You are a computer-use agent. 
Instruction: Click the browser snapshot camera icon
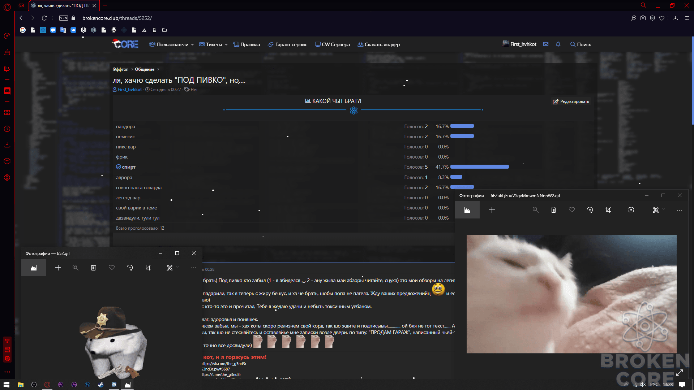(x=643, y=18)
